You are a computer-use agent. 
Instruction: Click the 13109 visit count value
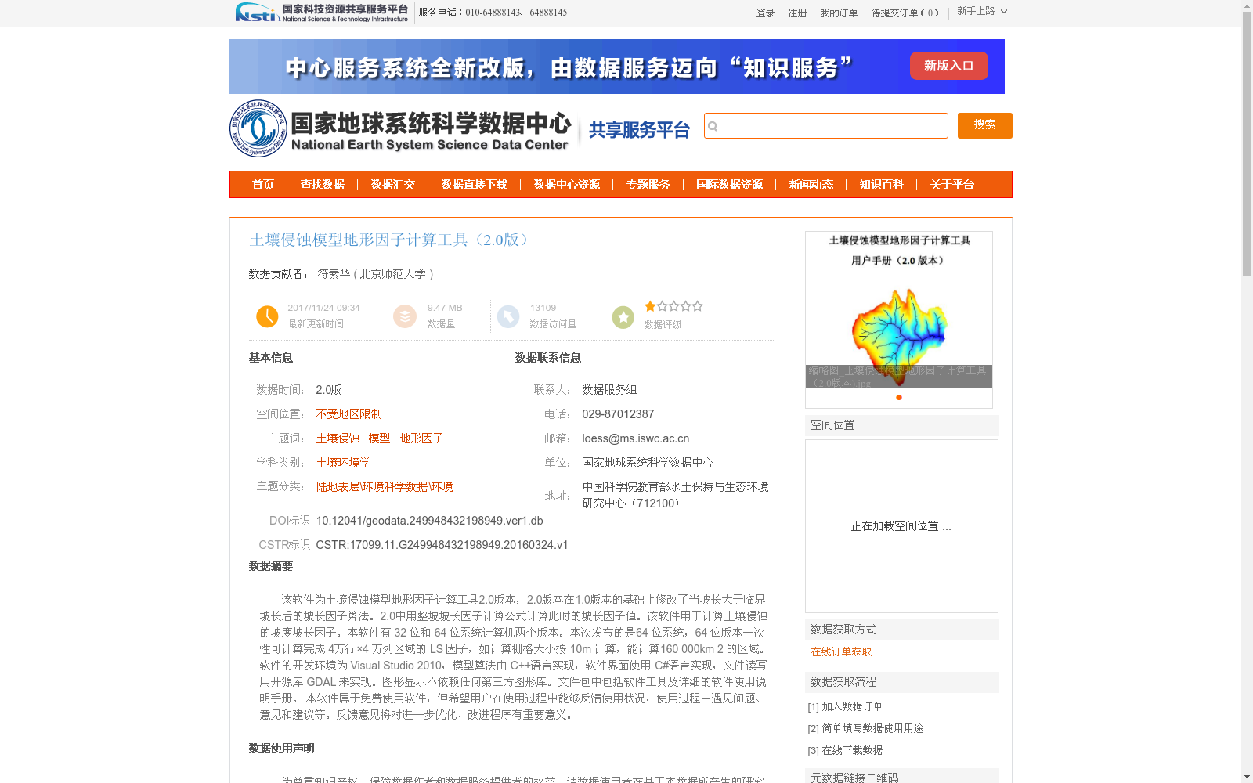tap(543, 308)
